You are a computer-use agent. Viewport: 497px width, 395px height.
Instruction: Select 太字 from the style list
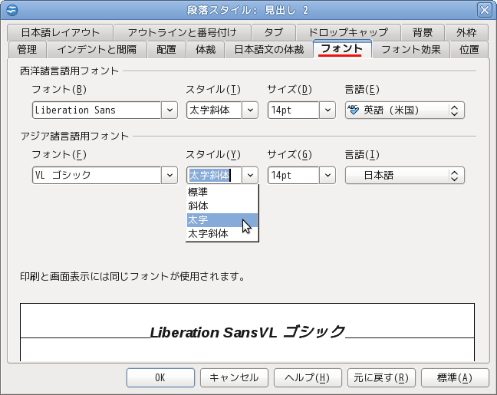click(x=222, y=219)
